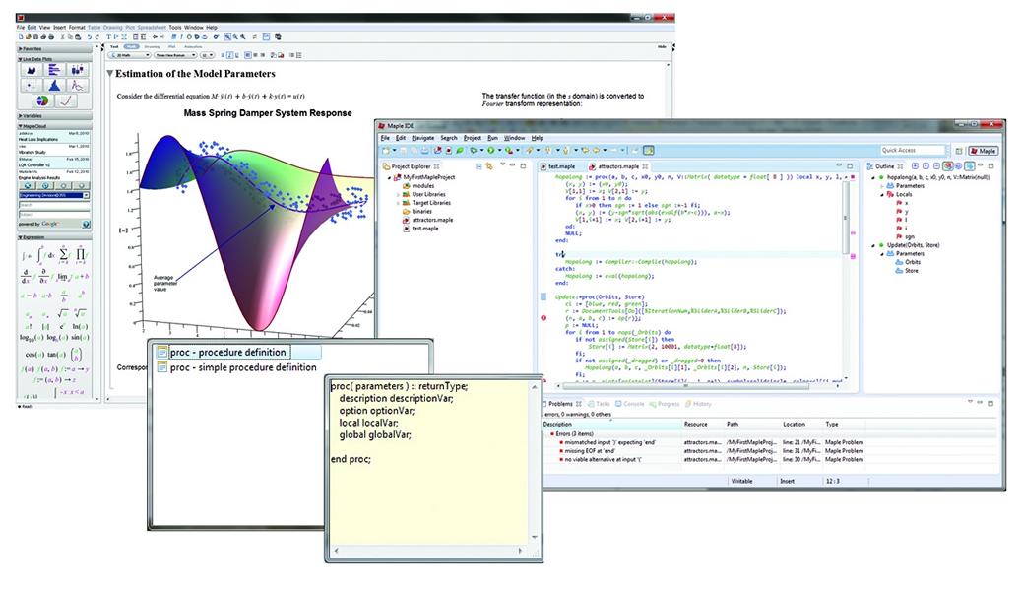The width and height of the screenshot is (1022, 591).
Task: Toggle the highlighted button at Maple IDE toolbar end
Action: pos(649,151)
